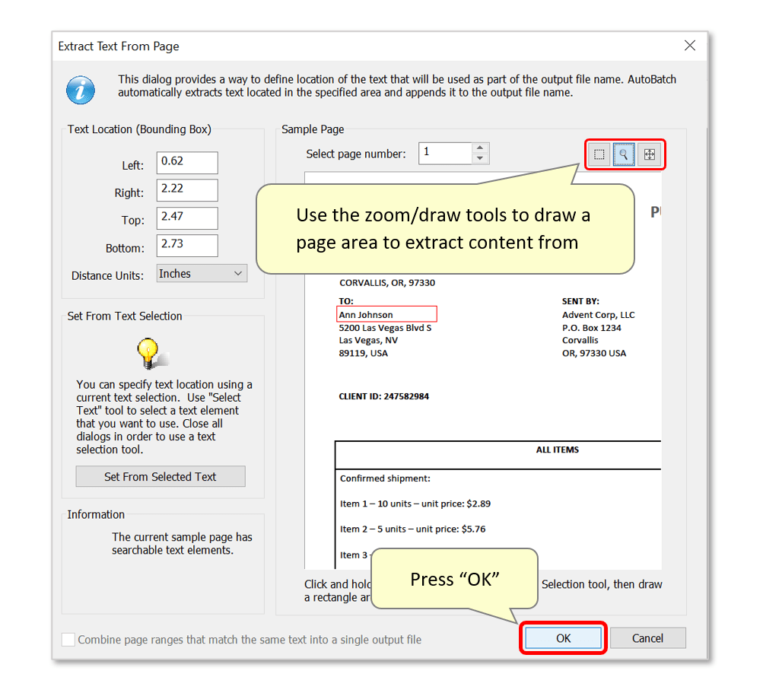Enable Combine page ranges checkbox
The image size is (763, 696).
(68, 639)
